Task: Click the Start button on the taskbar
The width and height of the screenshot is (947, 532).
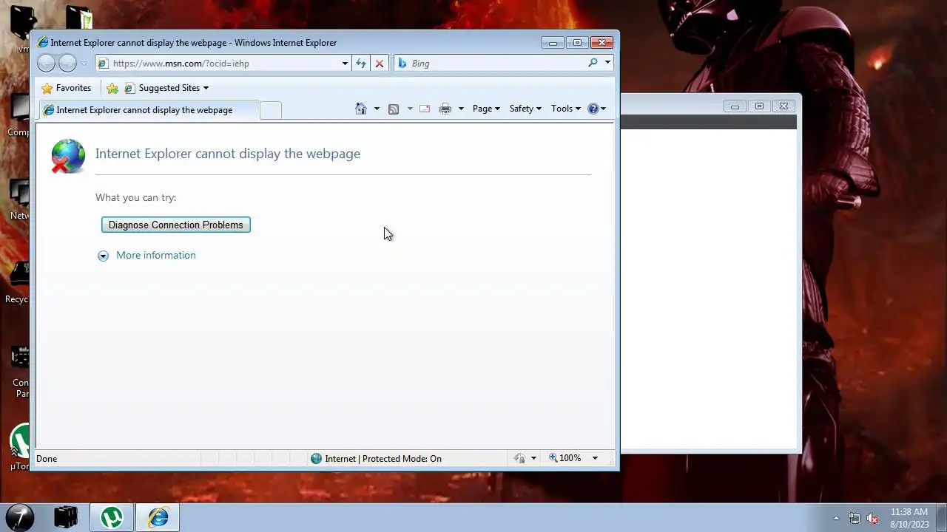Action: 20,516
